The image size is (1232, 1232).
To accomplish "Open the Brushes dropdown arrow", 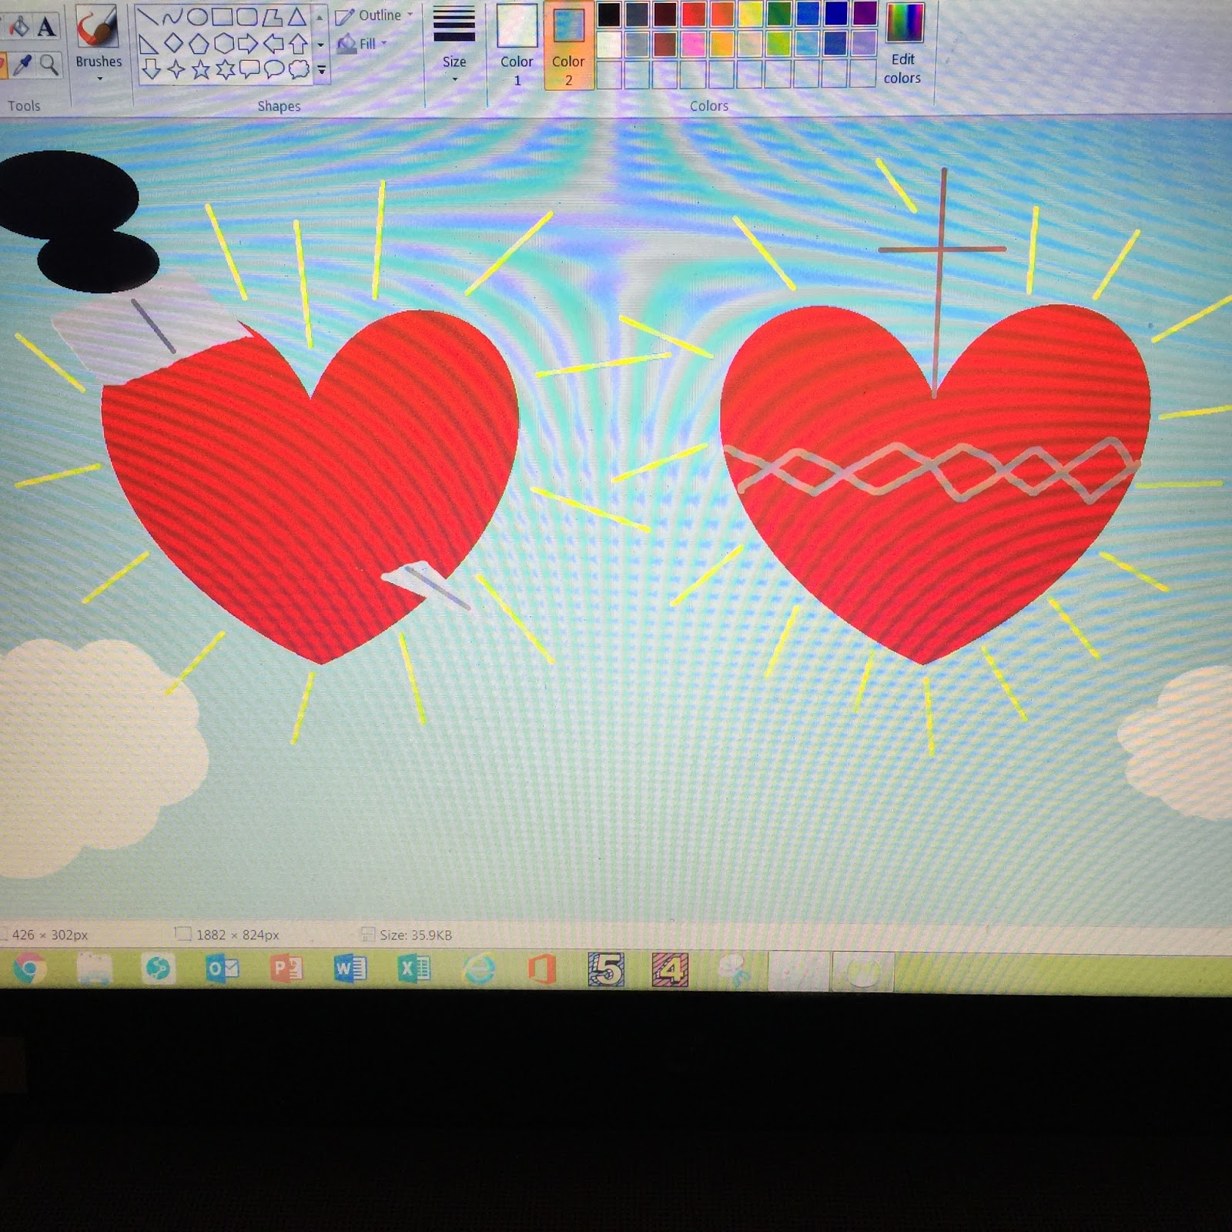I will [x=99, y=79].
